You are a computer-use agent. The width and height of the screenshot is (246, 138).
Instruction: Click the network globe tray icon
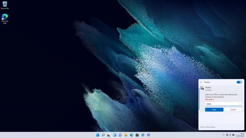click(227, 135)
